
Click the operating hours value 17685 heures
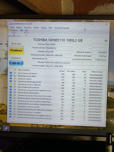pyautogui.click(x=99, y=60)
